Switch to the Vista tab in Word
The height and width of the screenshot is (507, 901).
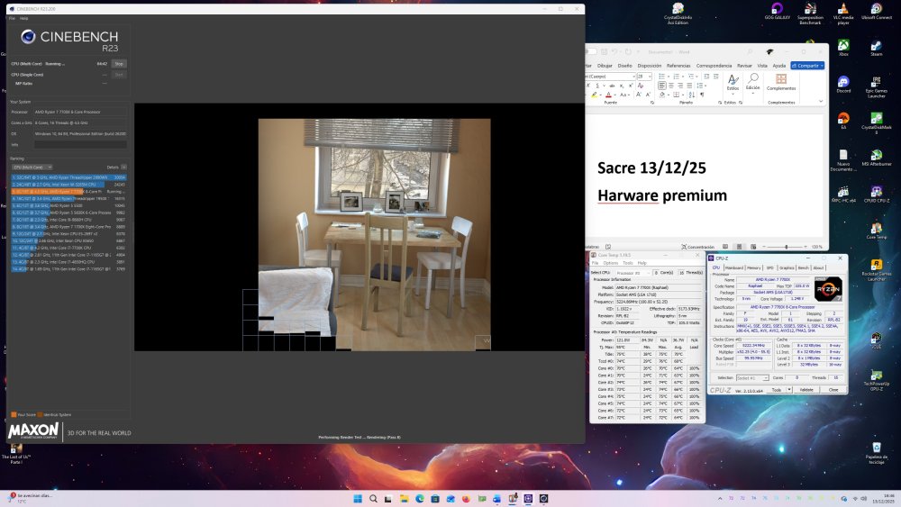[762, 66]
